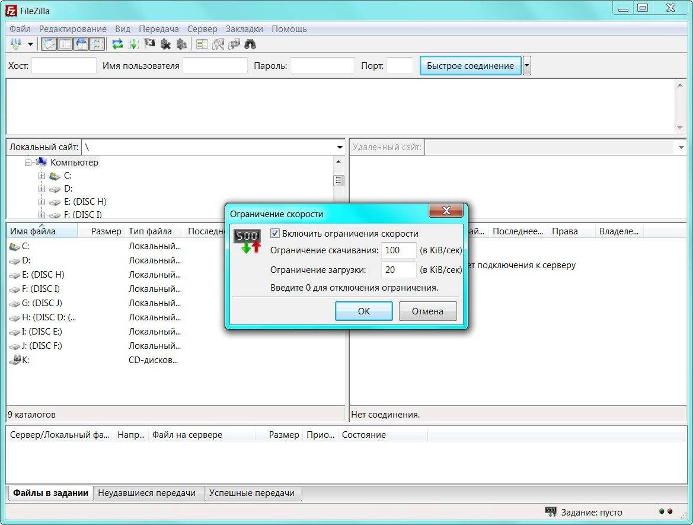Click the Ограничение загрузки field
This screenshot has width=693, height=525.
[398, 270]
